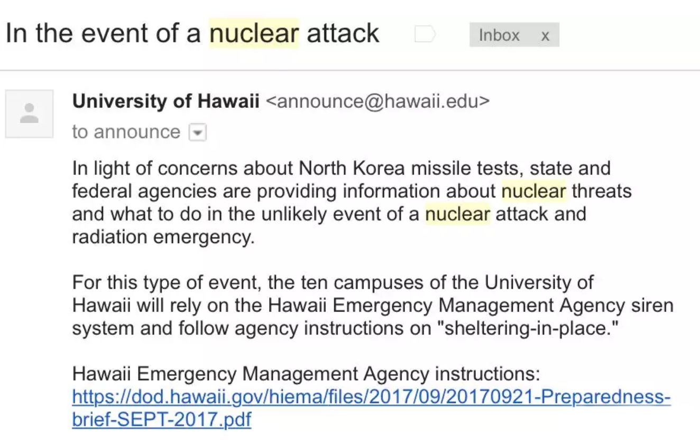Click highlighted "nuclear" before the word threats
Screen dimensions: 700x442
pos(534,191)
